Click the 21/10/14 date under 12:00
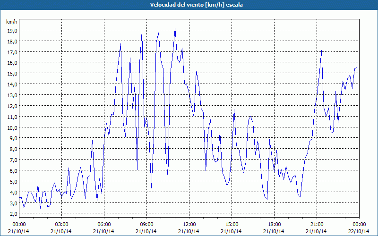 coord(189,231)
